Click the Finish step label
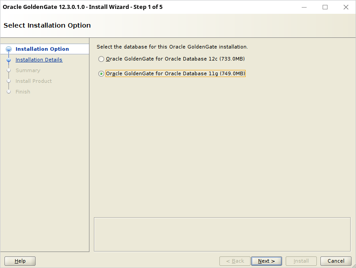 tap(23, 92)
